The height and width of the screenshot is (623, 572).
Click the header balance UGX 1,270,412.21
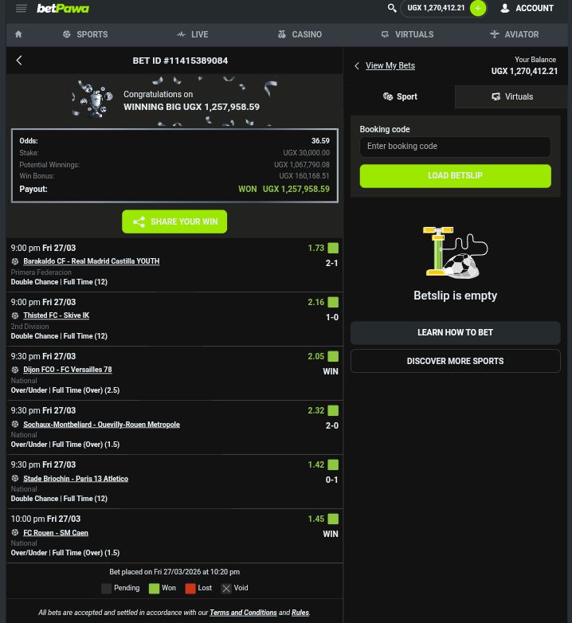coord(436,8)
